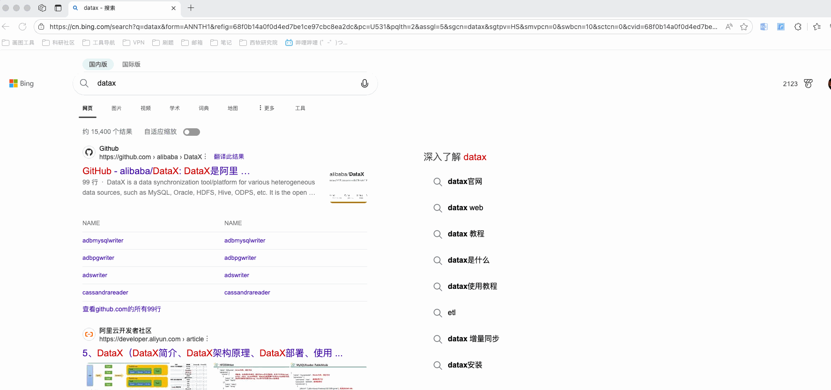Open the 笔记 bookmark folder
This screenshot has width=831, height=390.
[x=221, y=43]
